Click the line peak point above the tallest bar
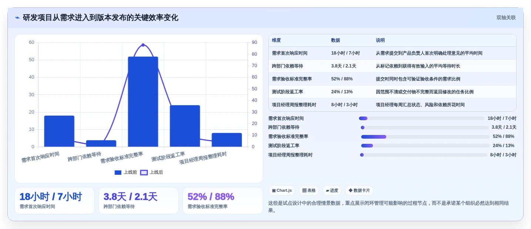Screen dimensions: 531x229 (143, 45)
